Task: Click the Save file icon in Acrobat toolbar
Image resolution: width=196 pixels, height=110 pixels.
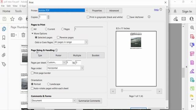Action: pyautogui.click(x=4, y=19)
